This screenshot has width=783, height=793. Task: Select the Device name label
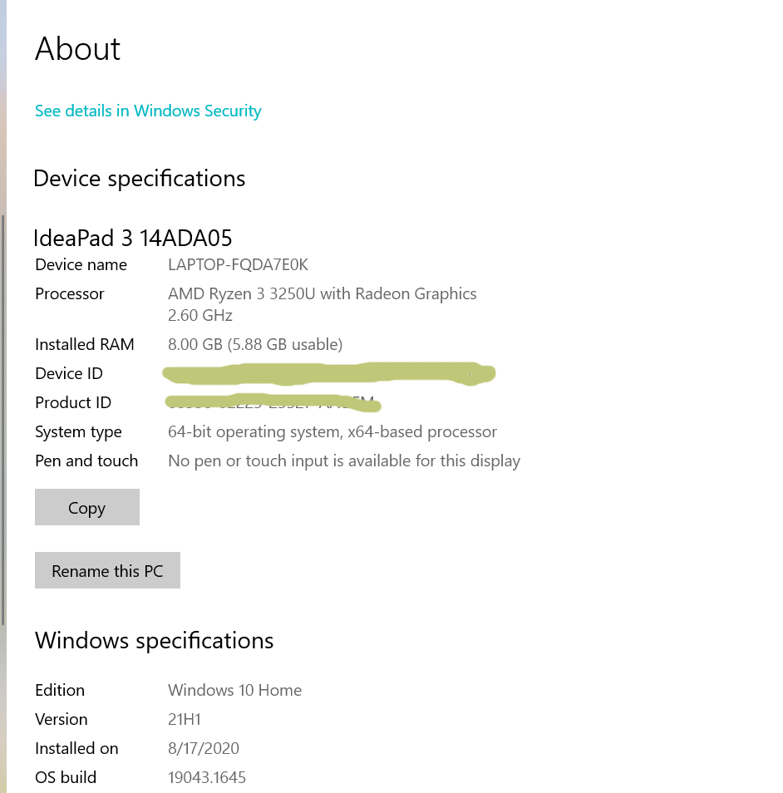pyautogui.click(x=81, y=264)
